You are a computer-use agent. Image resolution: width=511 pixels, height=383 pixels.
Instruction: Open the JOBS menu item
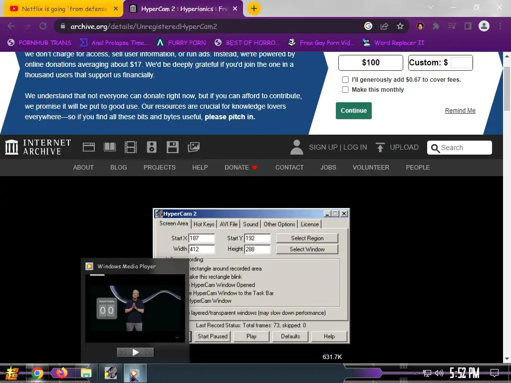328,168
